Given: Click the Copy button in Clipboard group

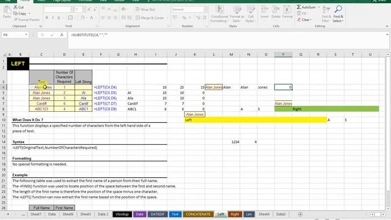Looking at the screenshot, I should point(20,13).
